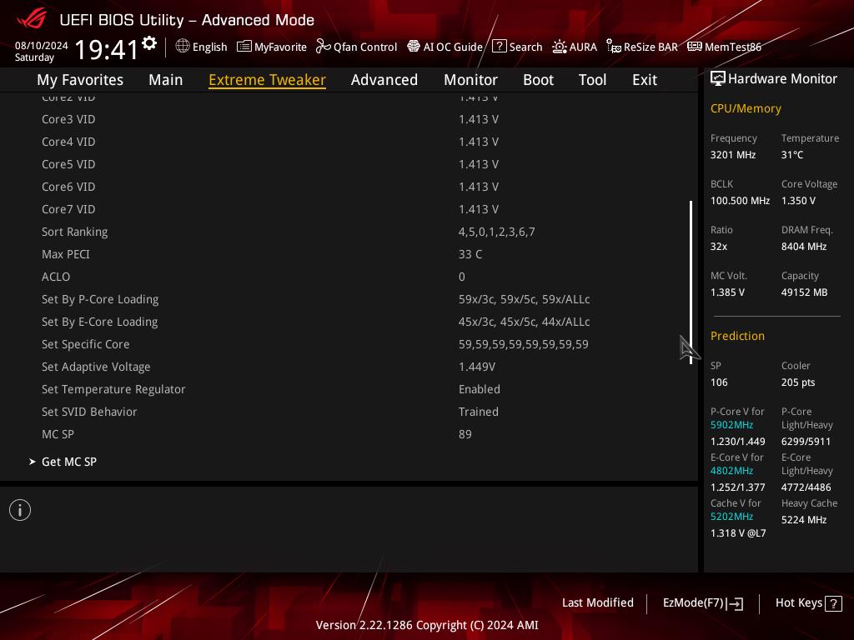Click the 1.449V adaptive voltage value
This screenshot has width=854, height=640.
point(477,367)
